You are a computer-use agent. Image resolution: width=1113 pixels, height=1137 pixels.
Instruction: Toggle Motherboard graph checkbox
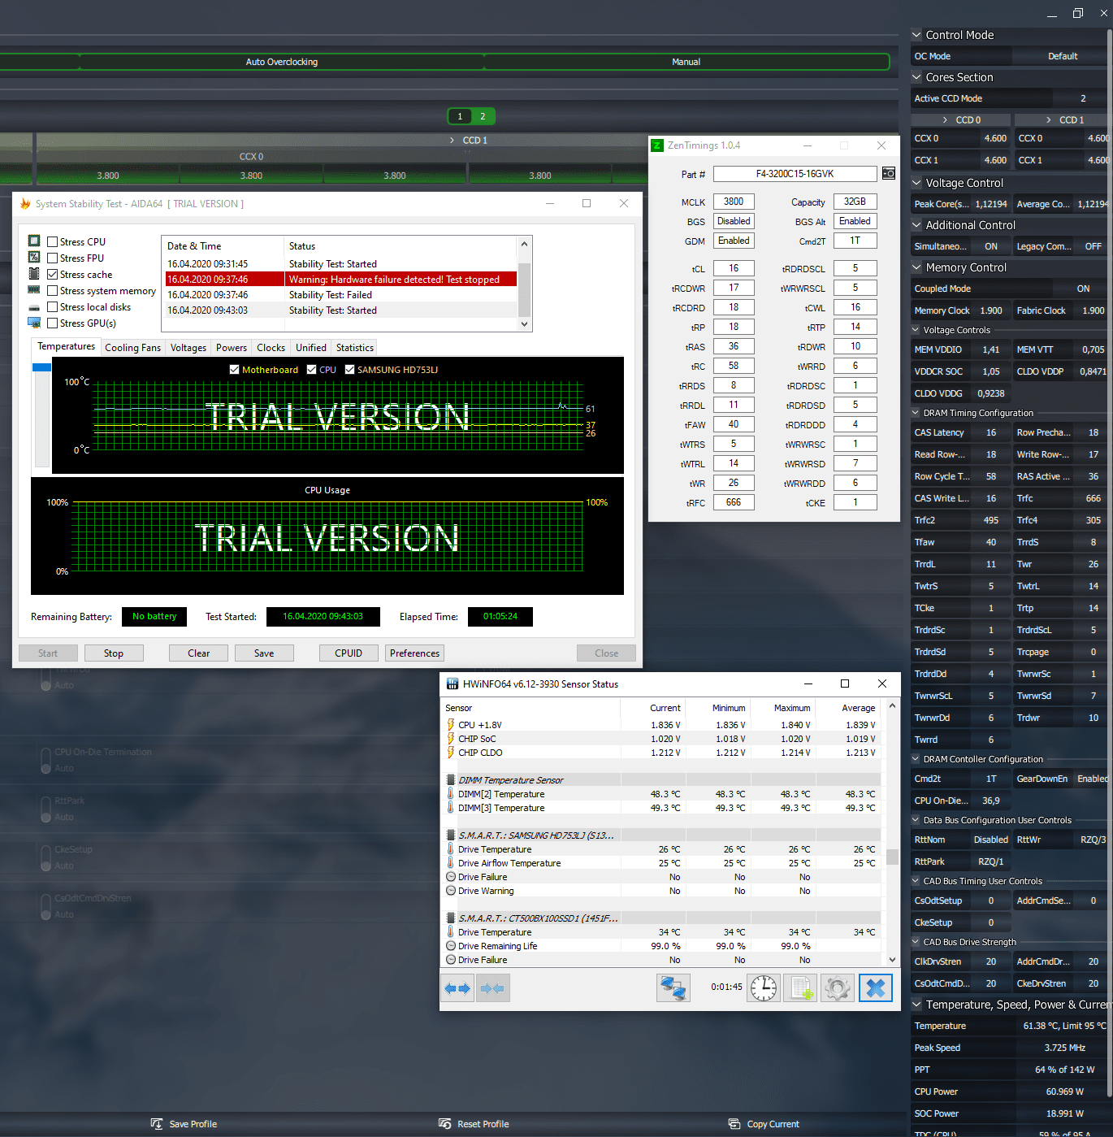pyautogui.click(x=235, y=370)
